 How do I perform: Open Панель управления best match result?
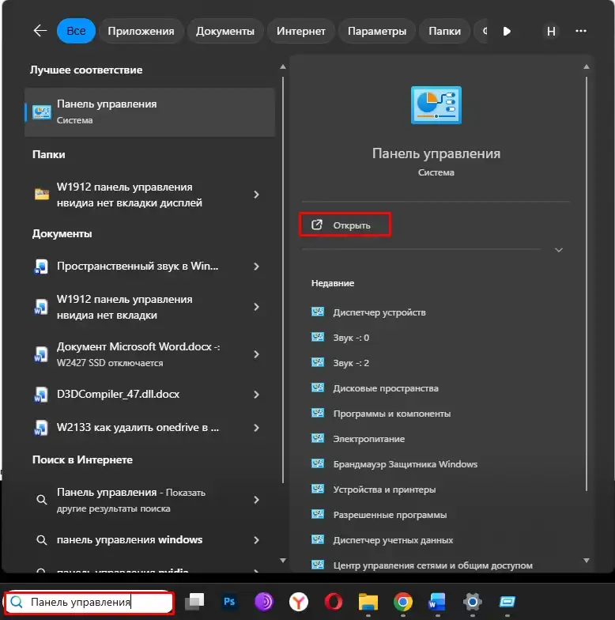point(150,112)
